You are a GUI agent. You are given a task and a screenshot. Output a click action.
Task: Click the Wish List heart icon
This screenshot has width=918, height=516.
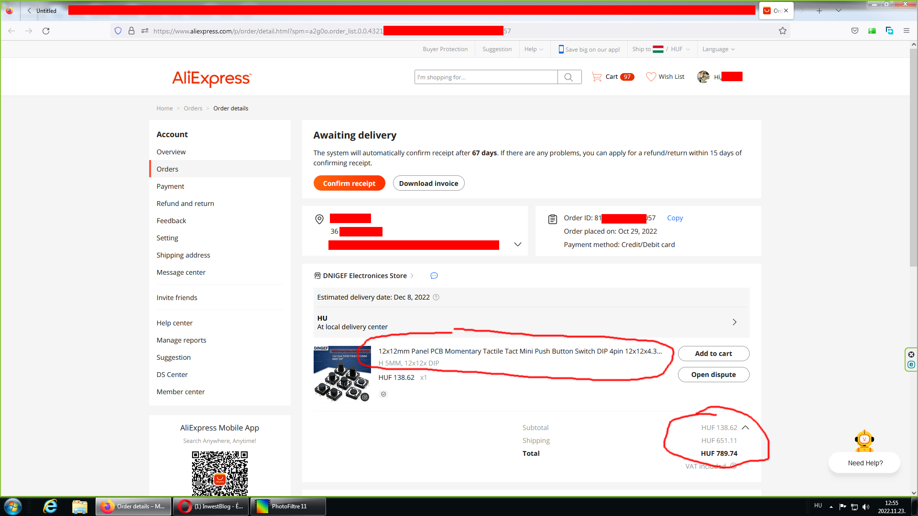tap(651, 77)
